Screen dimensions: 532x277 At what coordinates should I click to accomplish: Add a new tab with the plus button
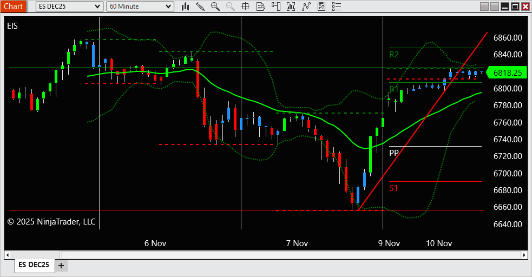[x=61, y=266]
